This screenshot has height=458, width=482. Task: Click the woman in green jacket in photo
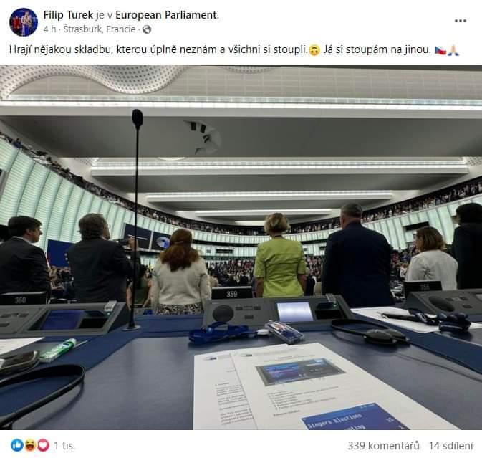pyautogui.click(x=279, y=257)
